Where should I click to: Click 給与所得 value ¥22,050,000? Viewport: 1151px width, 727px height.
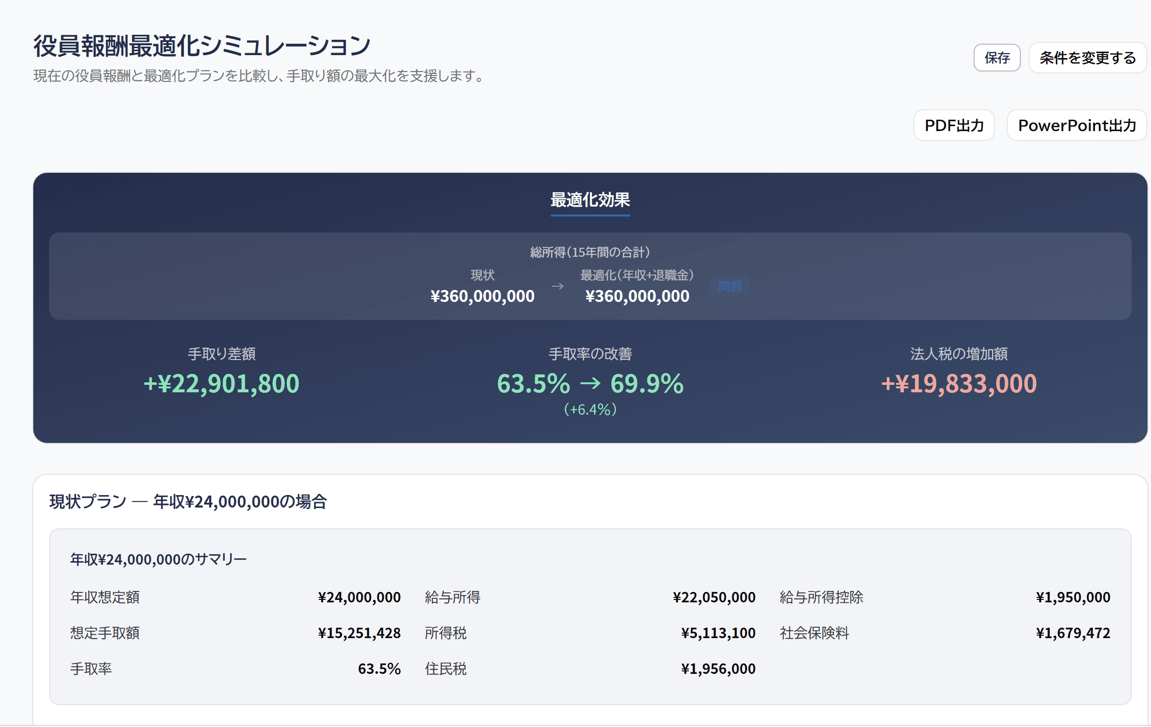pos(714,597)
